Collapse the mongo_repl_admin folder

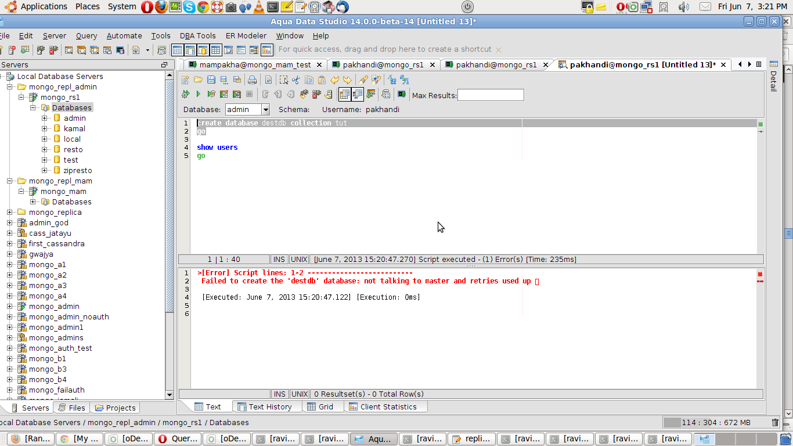[10, 87]
